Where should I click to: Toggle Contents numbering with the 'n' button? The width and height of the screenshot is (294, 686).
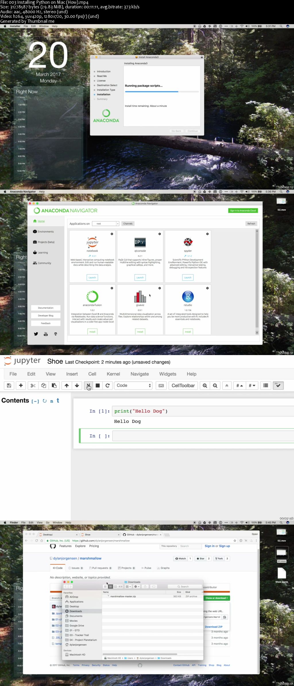[52, 401]
